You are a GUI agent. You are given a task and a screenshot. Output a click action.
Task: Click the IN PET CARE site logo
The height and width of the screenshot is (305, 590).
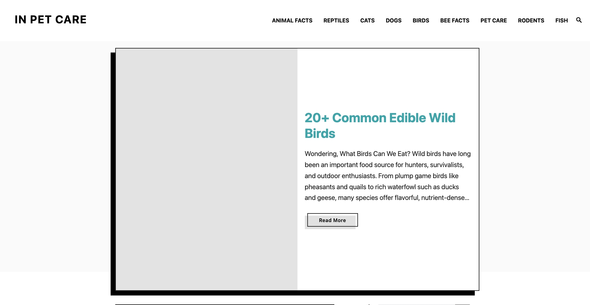[x=50, y=20]
